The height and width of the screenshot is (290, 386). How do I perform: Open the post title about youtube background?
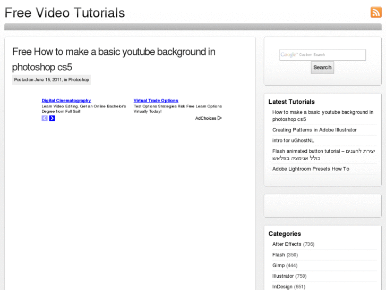tap(114, 59)
